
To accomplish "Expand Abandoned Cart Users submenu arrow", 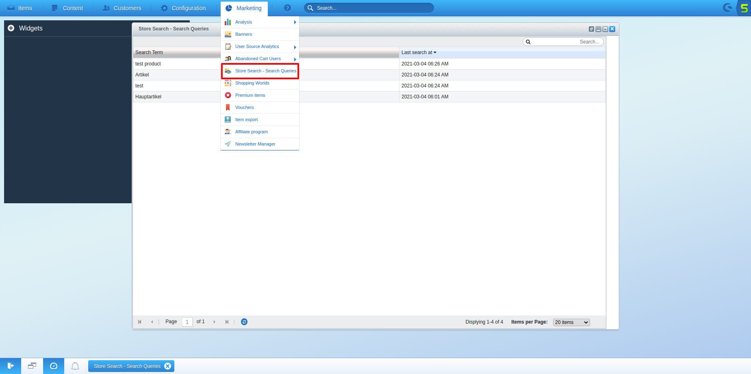I will [x=295, y=59].
